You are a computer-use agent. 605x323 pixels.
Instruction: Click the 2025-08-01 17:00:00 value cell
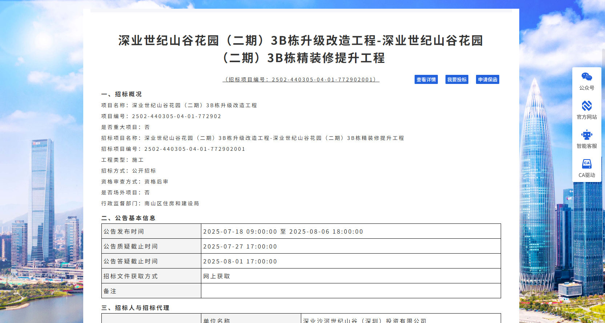351,261
